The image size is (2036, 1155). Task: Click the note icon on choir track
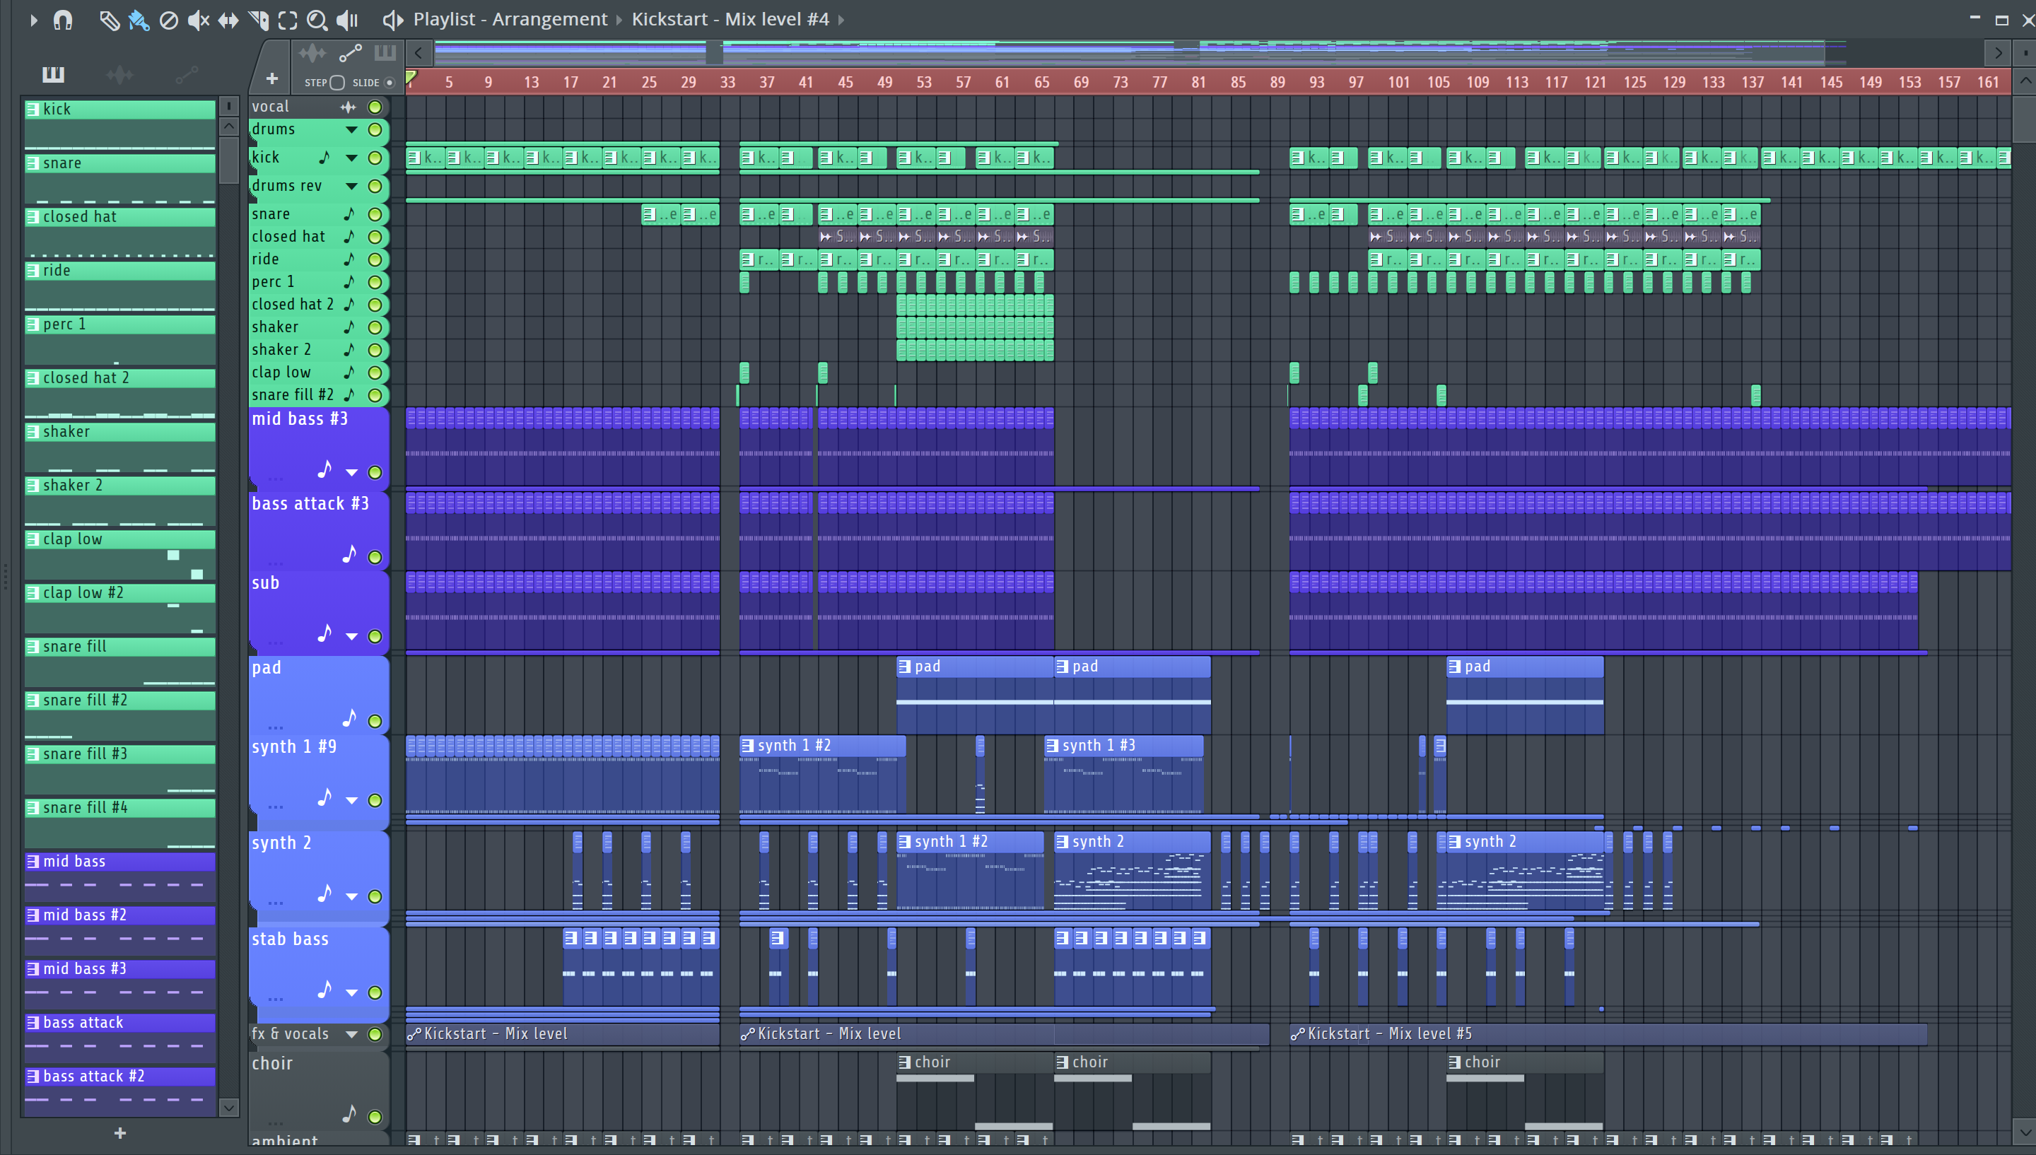click(x=349, y=1115)
